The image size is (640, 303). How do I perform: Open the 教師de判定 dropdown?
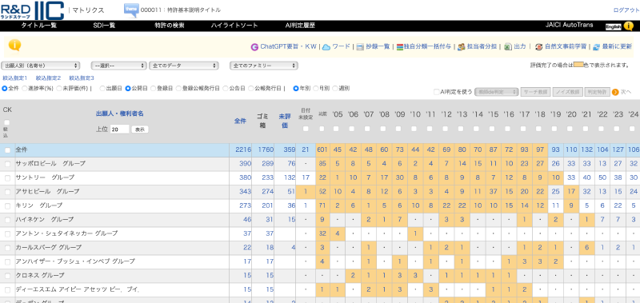(x=496, y=92)
